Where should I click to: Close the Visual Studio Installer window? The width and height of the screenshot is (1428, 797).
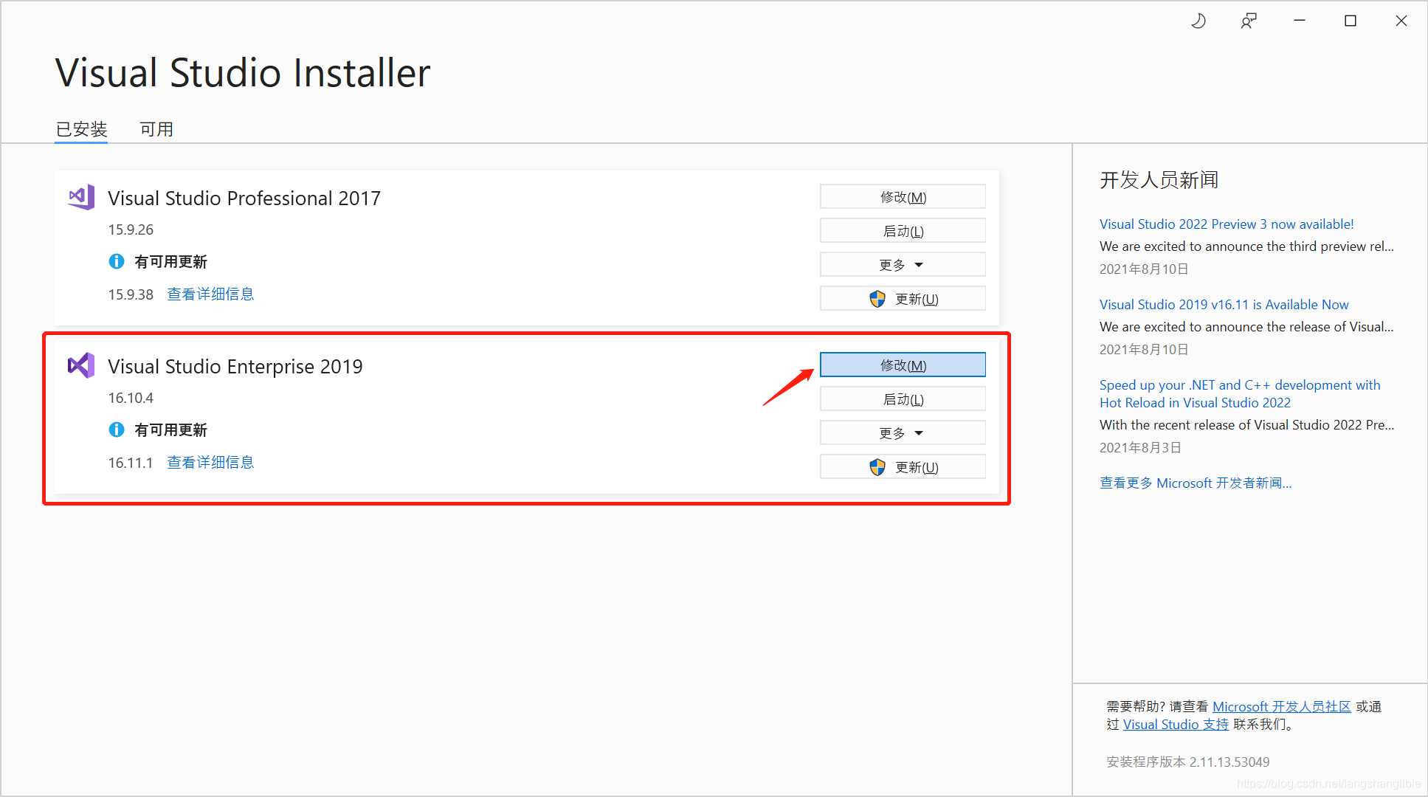click(1401, 21)
